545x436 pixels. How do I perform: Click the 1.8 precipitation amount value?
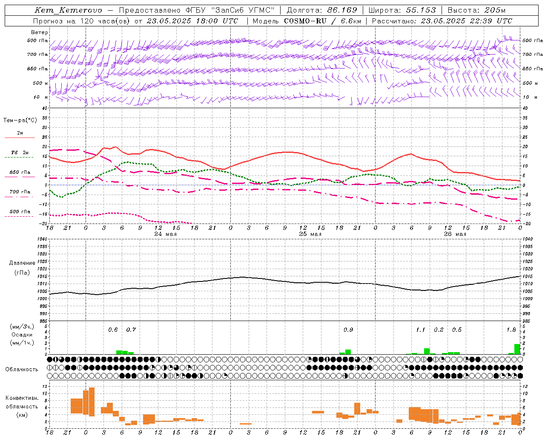pos(511,330)
